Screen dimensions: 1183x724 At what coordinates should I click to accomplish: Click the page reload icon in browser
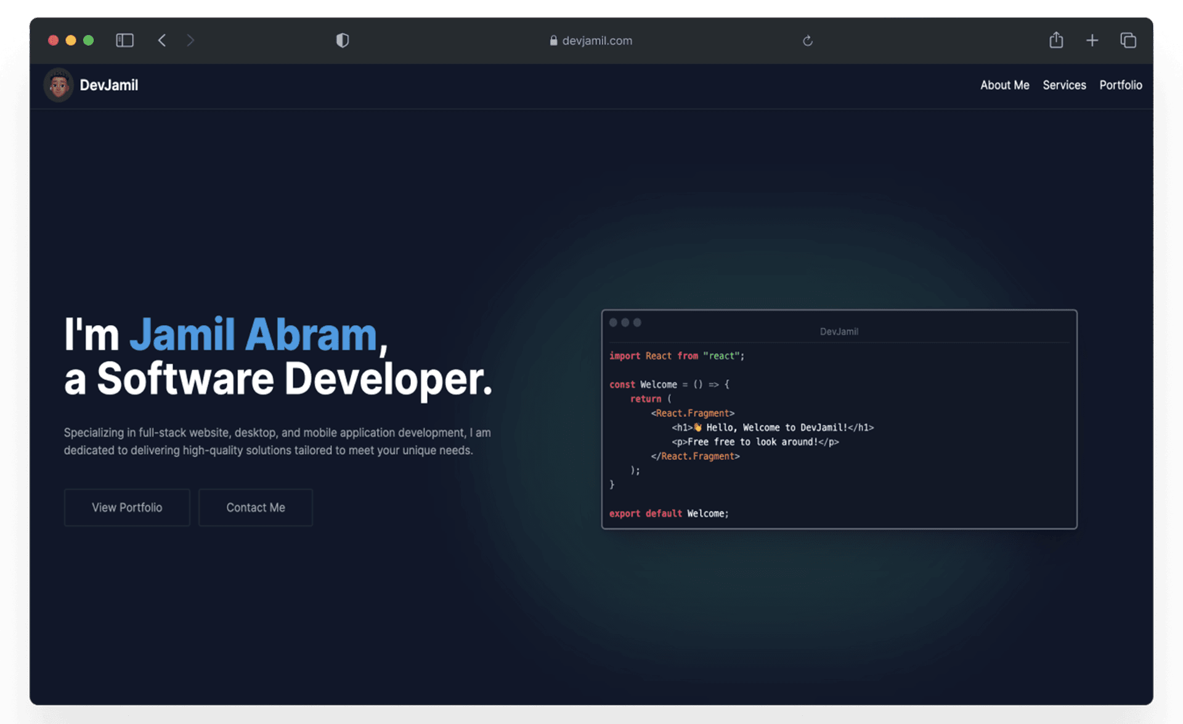point(807,41)
